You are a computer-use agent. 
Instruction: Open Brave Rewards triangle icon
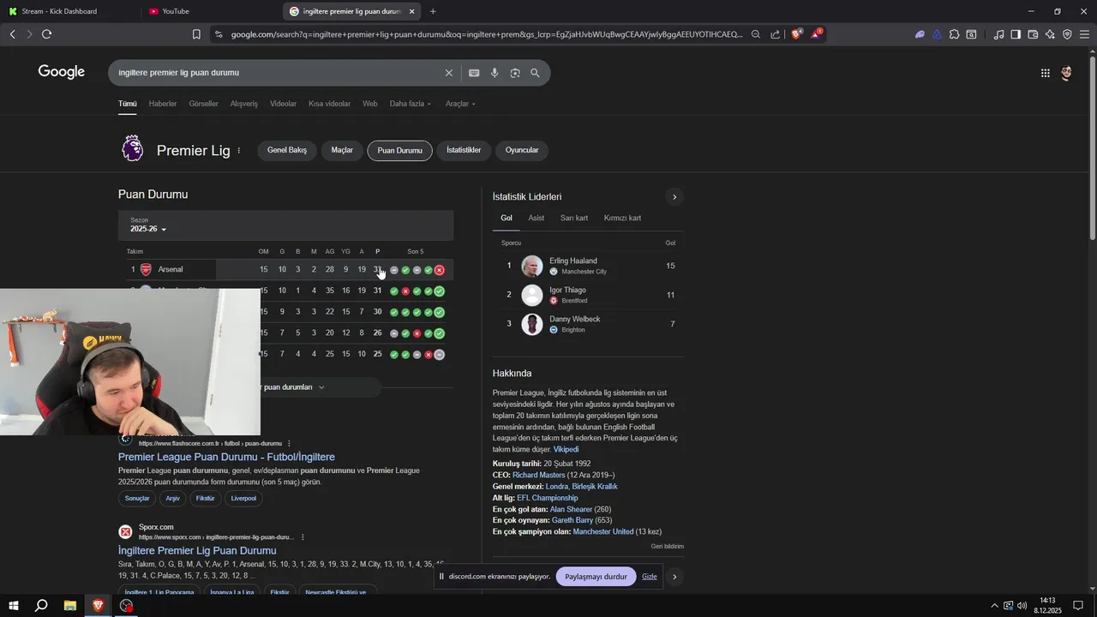click(817, 34)
